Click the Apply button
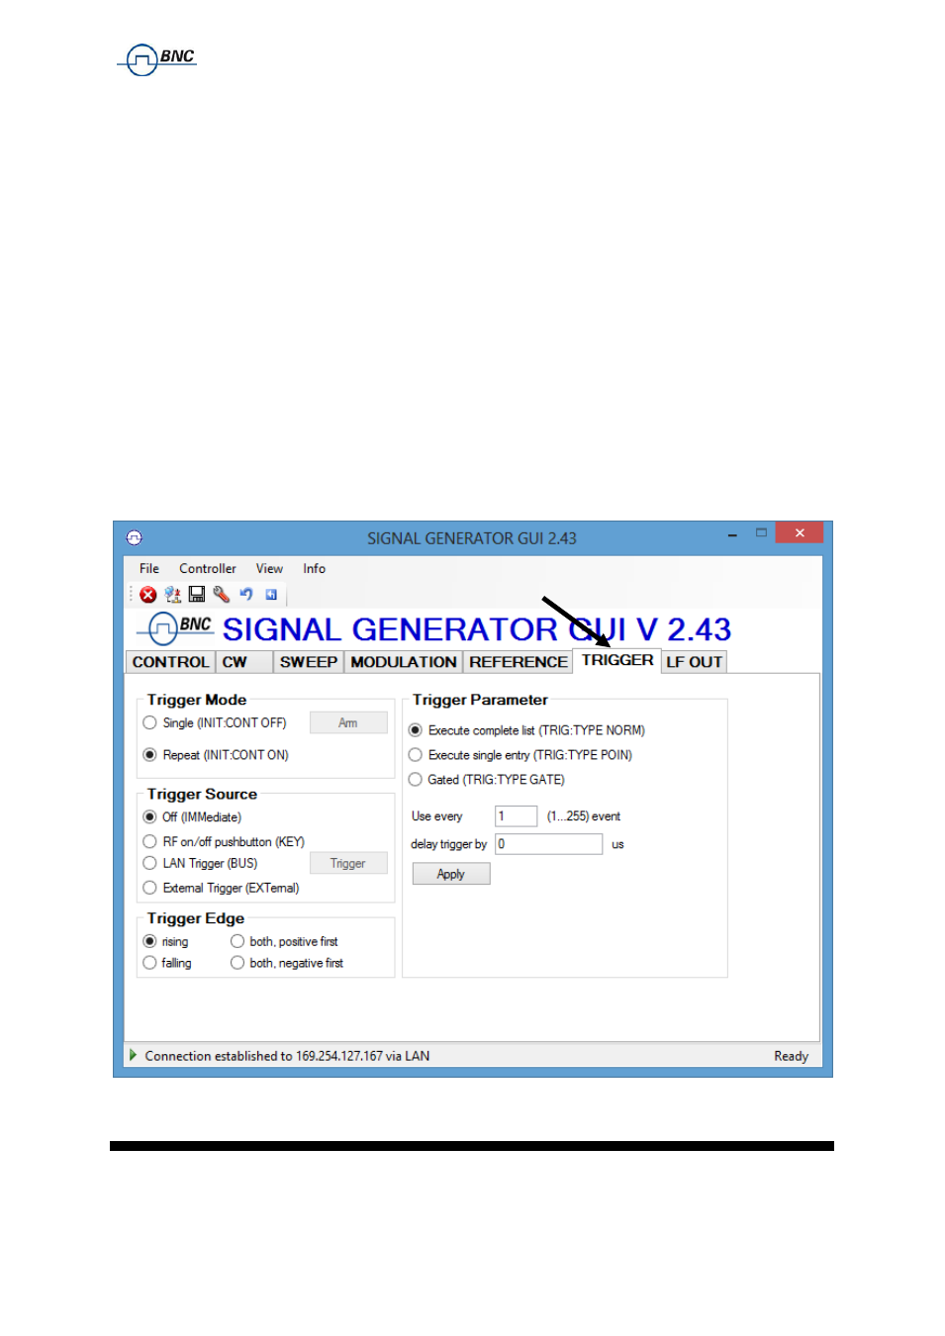 click(451, 874)
